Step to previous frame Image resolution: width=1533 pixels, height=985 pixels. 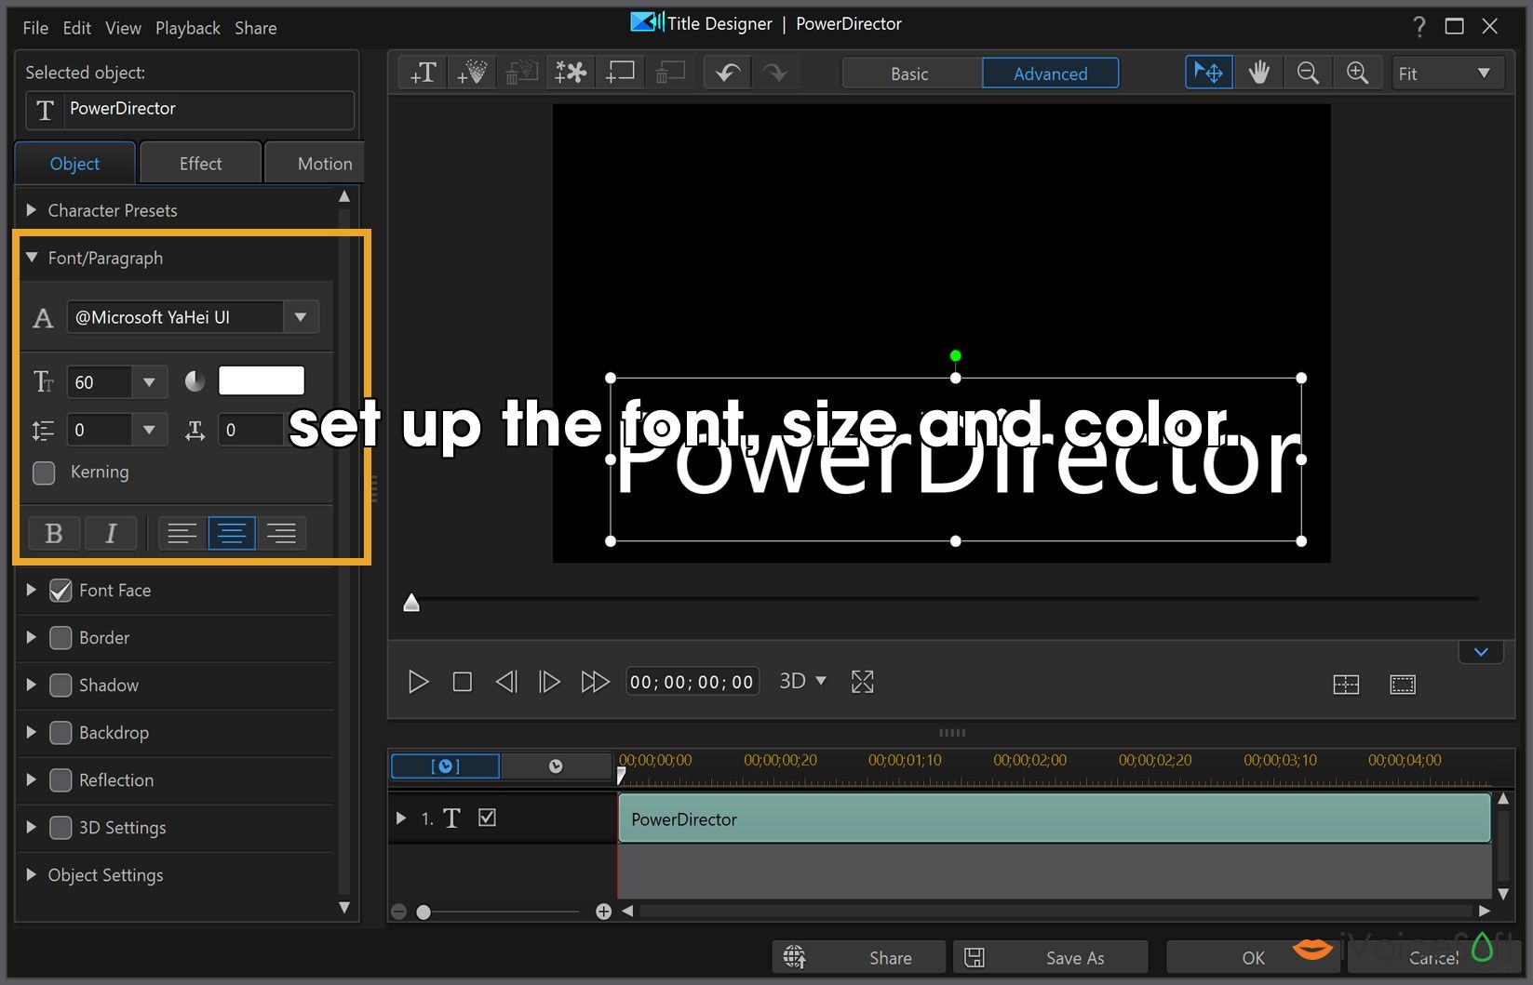505,682
